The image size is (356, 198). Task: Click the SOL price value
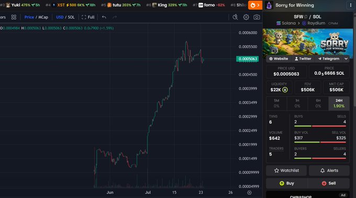point(329,73)
